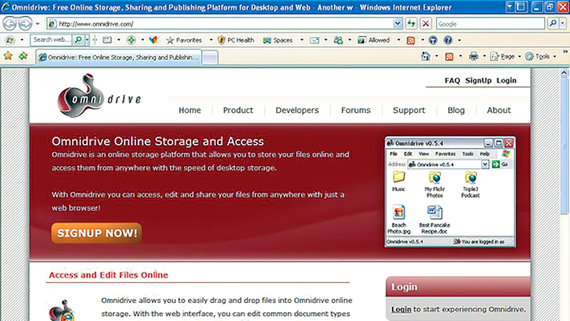Expand the Allowed dropdown arrow
Image resolution: width=570 pixels, height=321 pixels.
pos(398,40)
